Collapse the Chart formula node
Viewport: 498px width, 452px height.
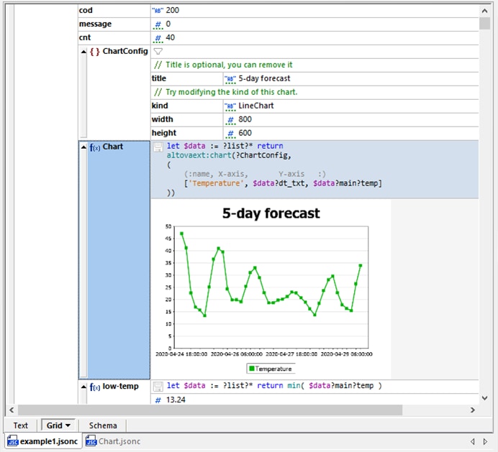83,147
